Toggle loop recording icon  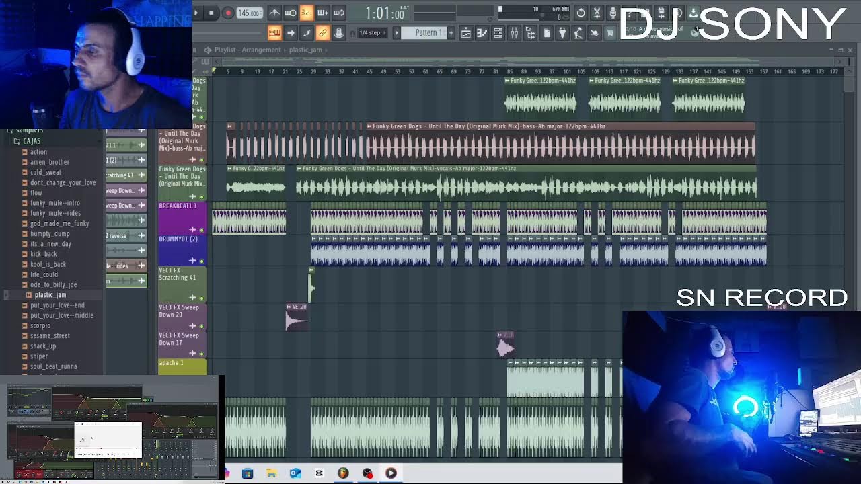click(339, 13)
